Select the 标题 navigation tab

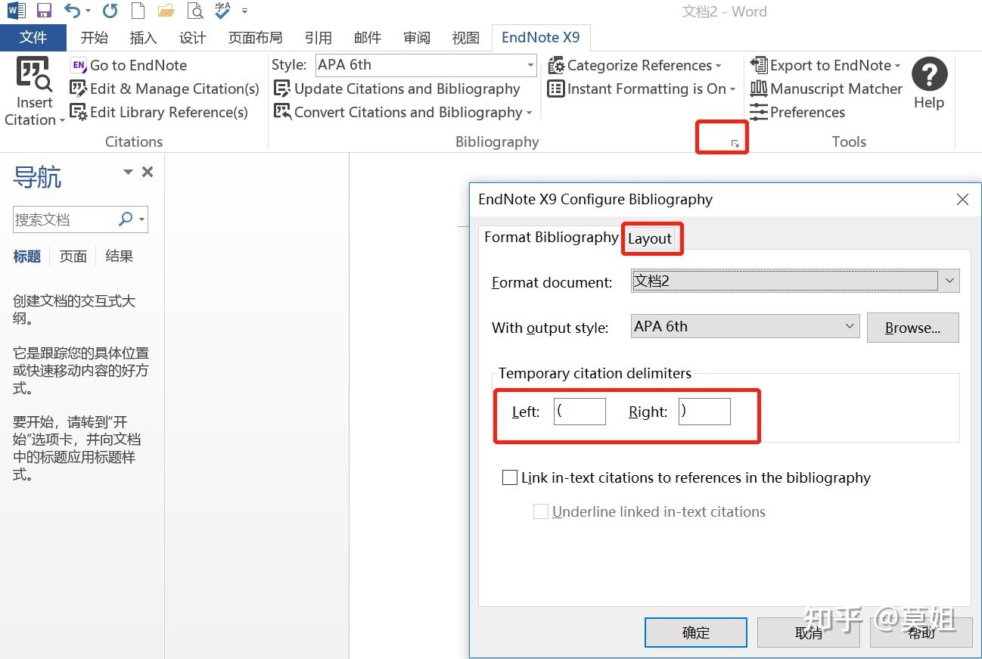coord(27,256)
